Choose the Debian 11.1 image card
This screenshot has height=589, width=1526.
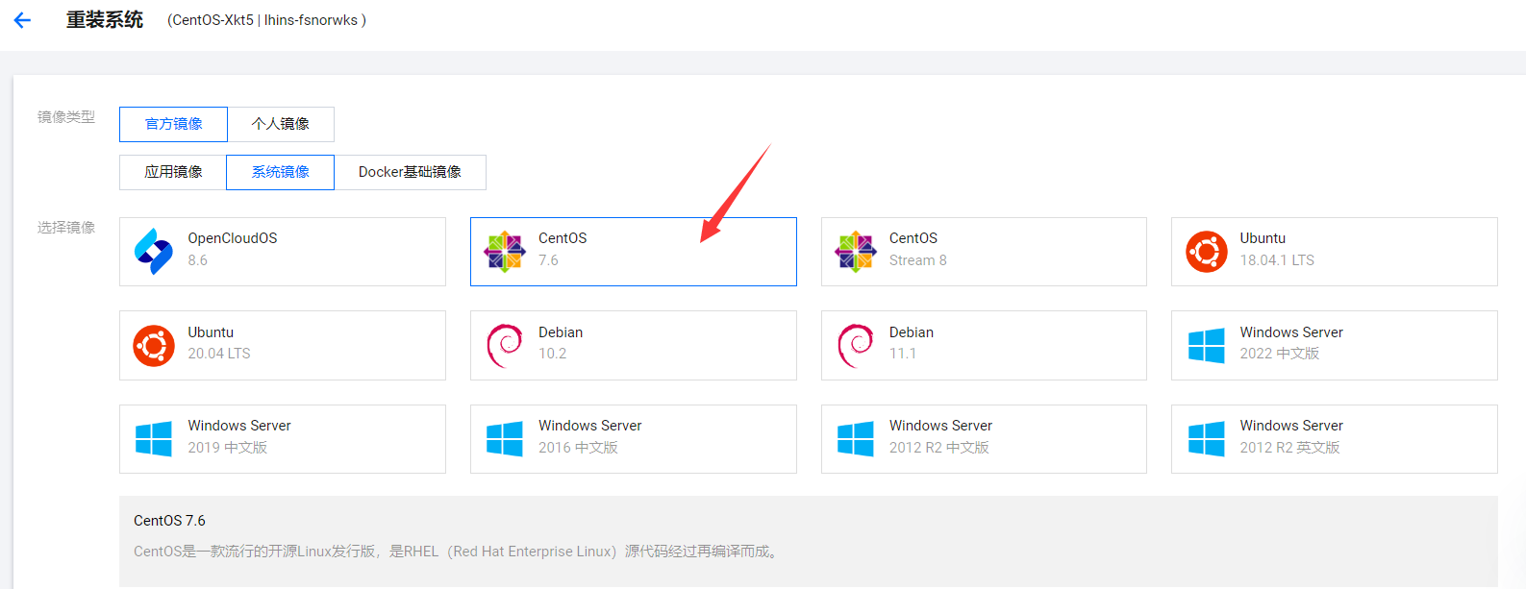[x=984, y=345]
